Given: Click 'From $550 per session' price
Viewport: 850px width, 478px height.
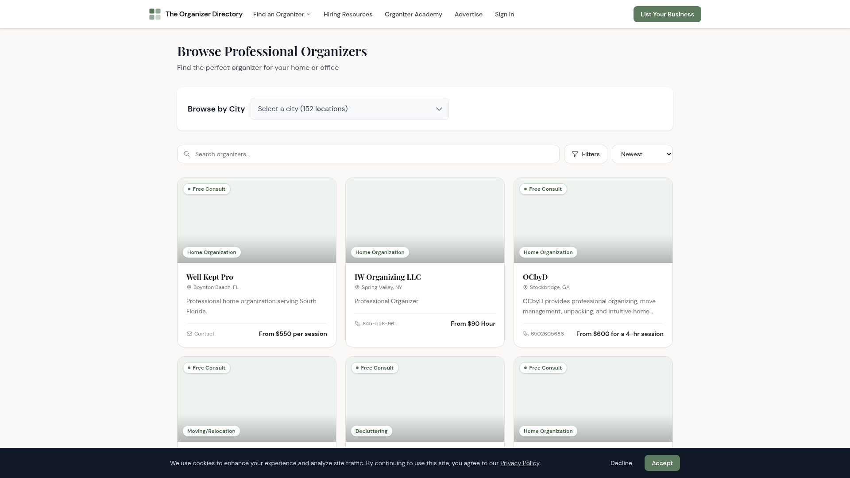Looking at the screenshot, I should pyautogui.click(x=293, y=334).
